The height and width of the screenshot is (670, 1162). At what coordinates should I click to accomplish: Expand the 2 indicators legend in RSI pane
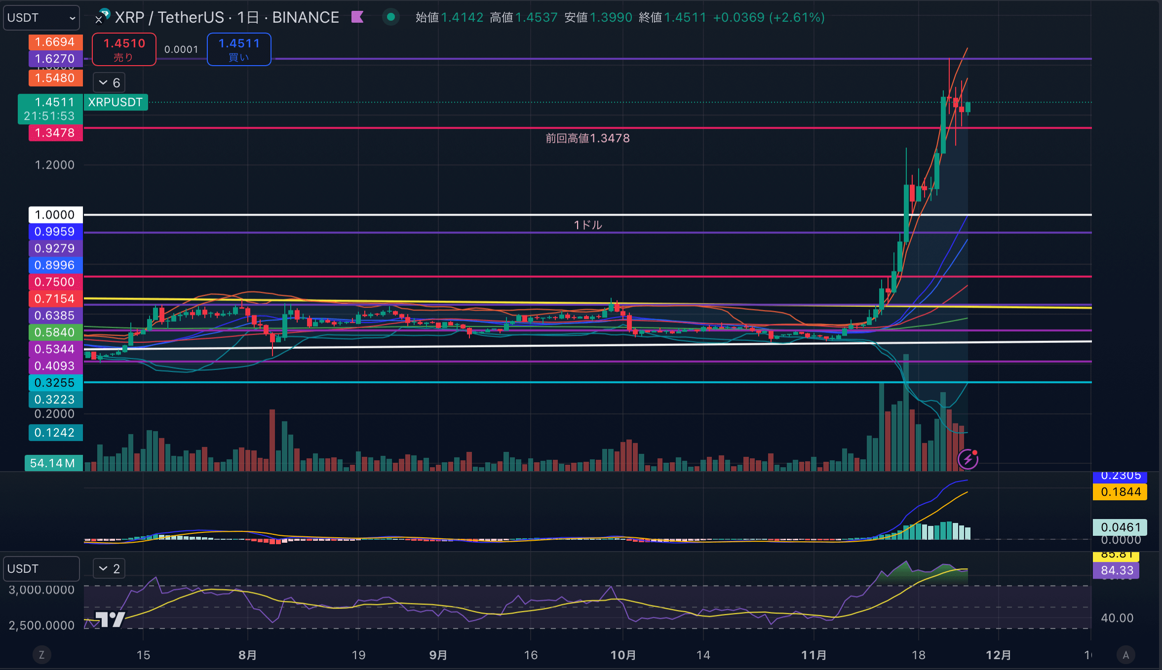[109, 568]
